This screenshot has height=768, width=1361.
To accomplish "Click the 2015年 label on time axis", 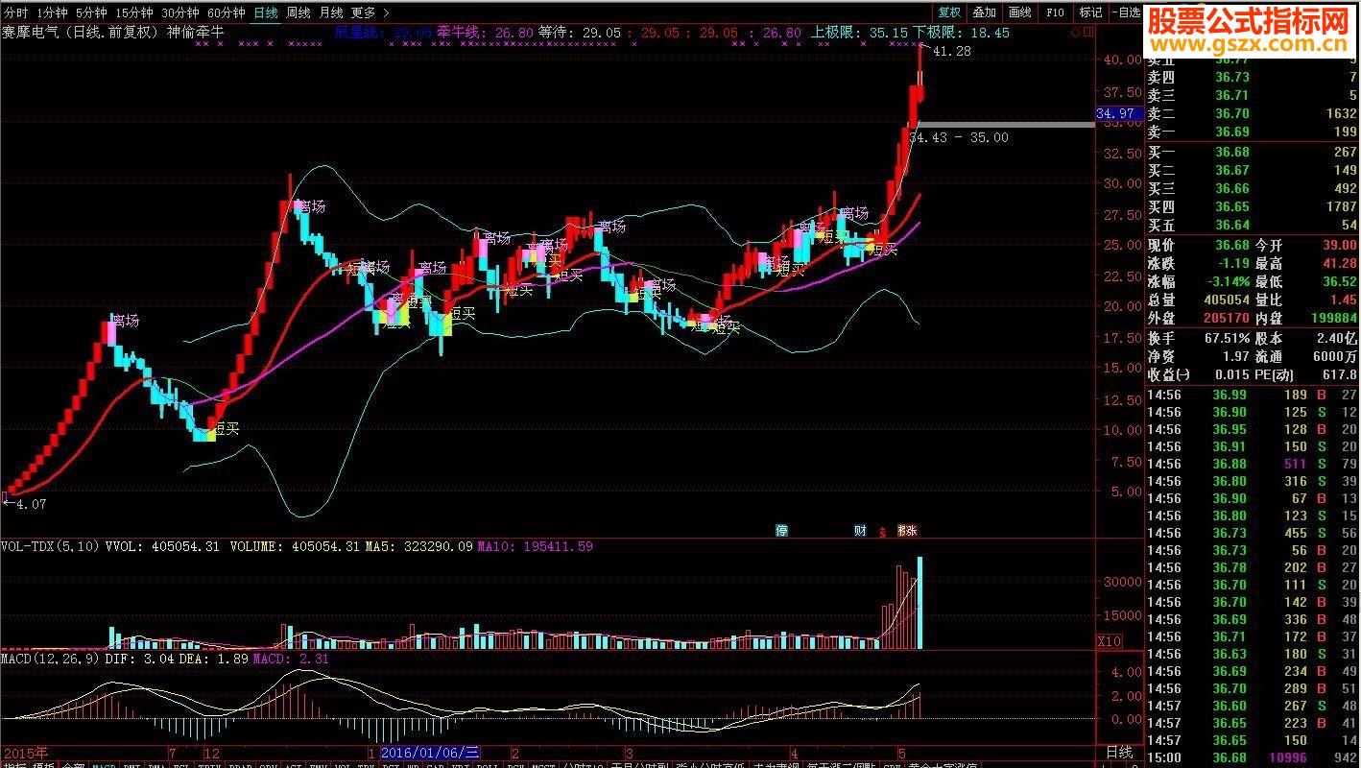I will tap(25, 752).
